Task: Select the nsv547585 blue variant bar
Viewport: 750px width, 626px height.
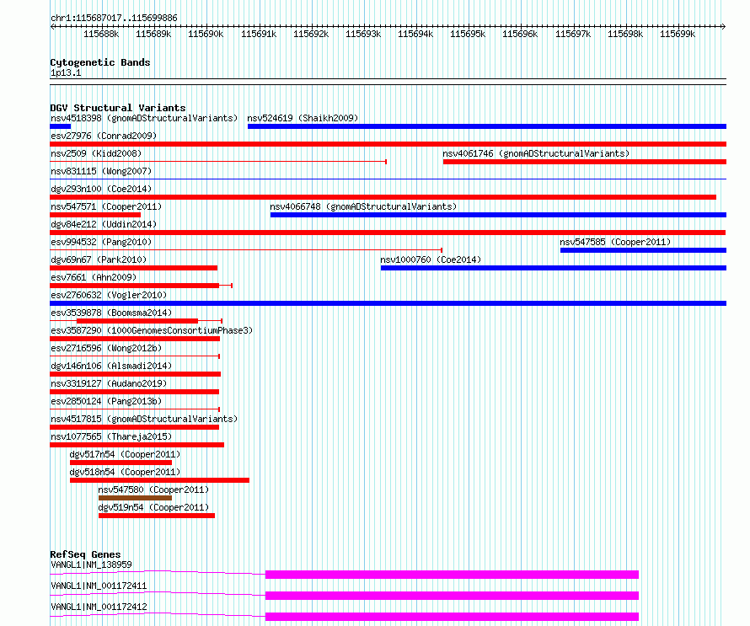Action: click(643, 250)
